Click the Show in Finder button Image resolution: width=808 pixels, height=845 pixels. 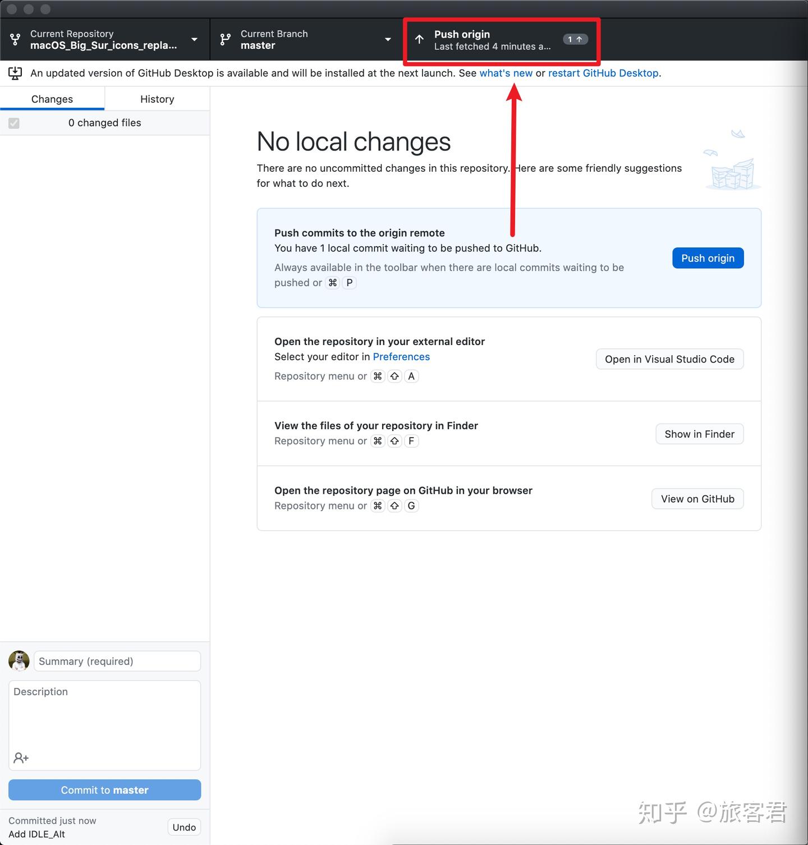700,434
